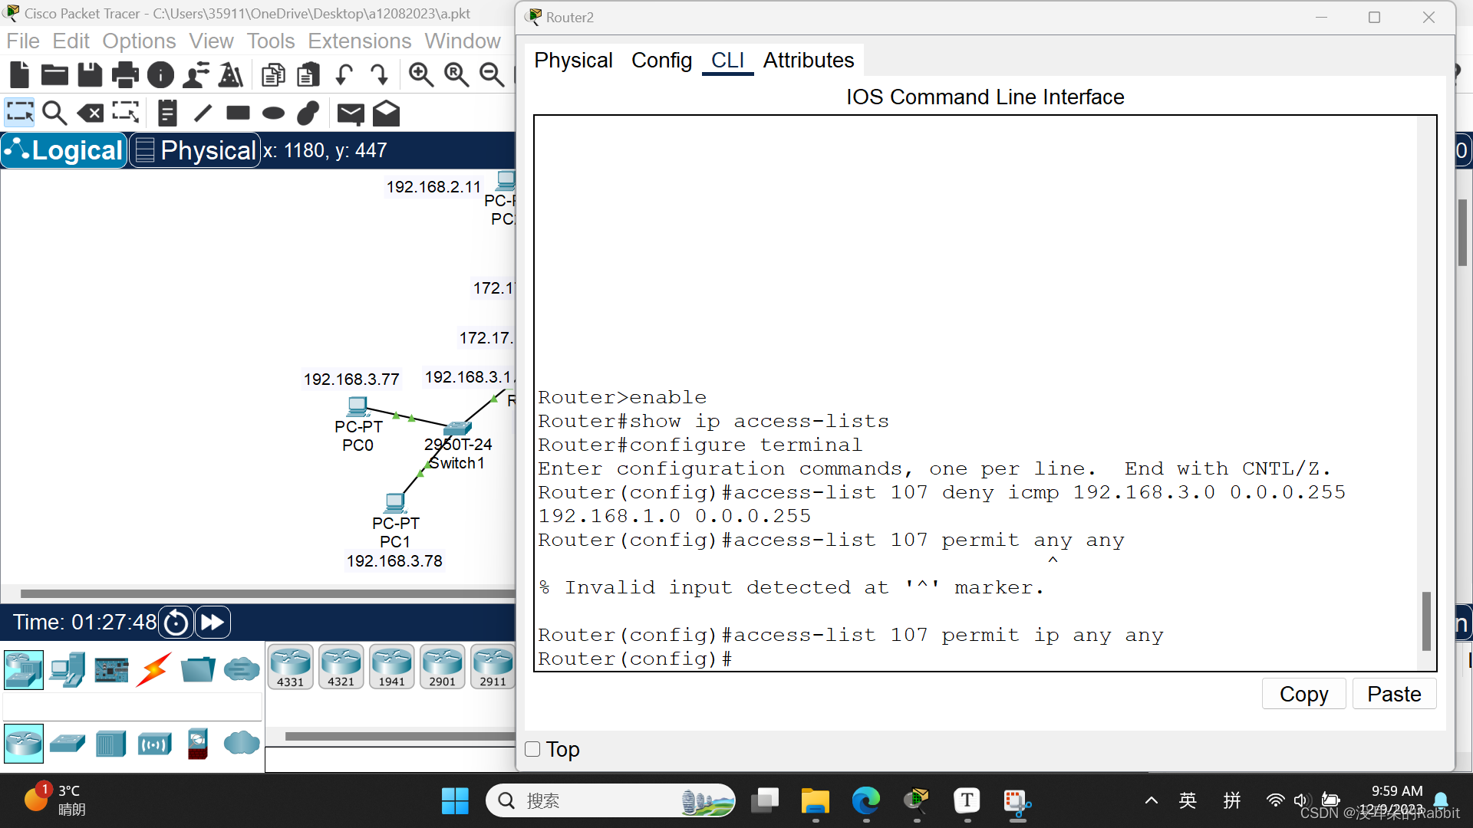
Task: Pick the 2911 router device
Action: tap(493, 666)
